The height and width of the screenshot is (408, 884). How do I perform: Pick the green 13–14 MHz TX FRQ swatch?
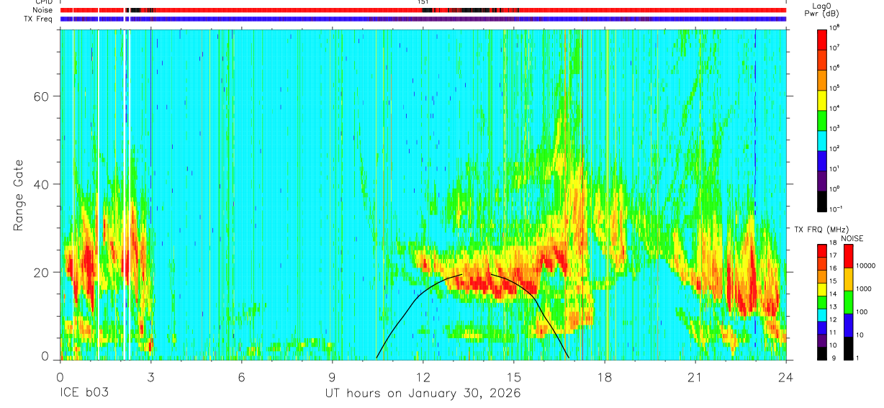[822, 302]
